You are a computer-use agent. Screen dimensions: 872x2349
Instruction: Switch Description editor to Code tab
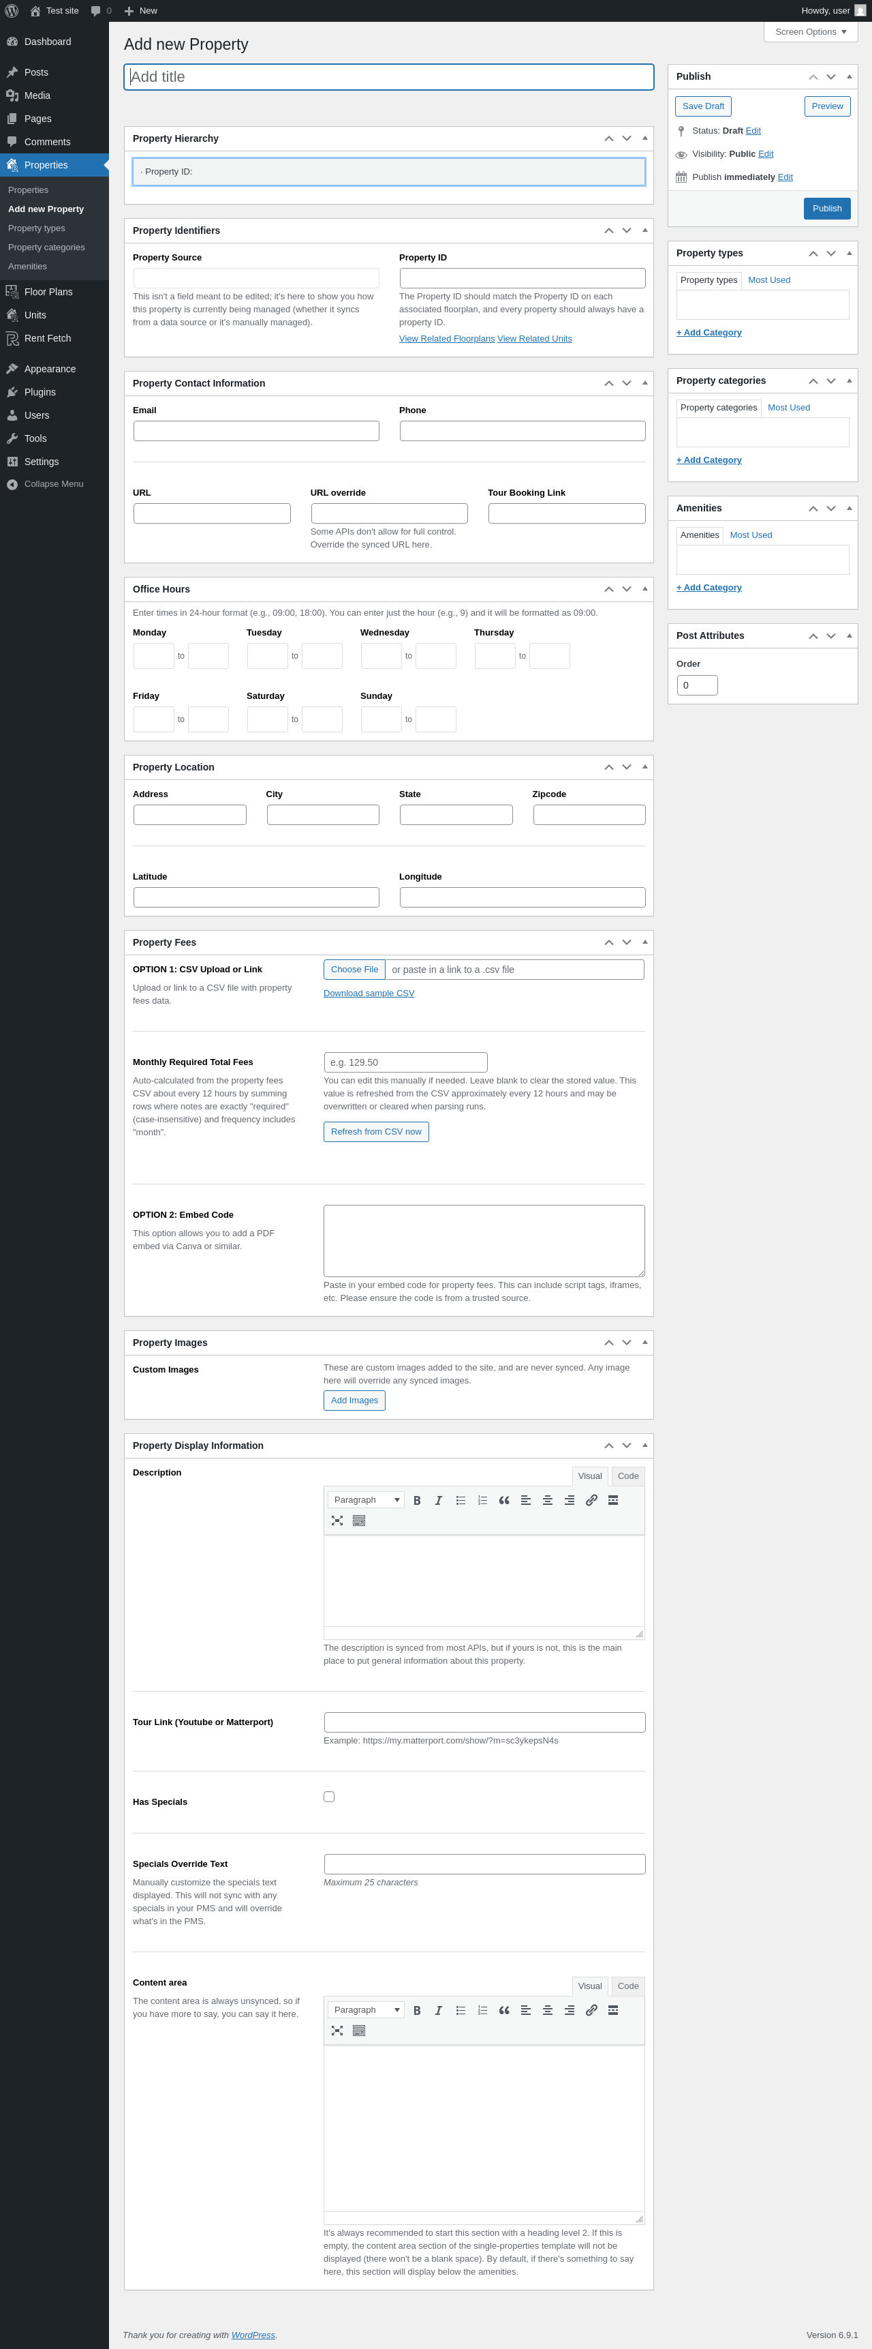coord(628,1476)
